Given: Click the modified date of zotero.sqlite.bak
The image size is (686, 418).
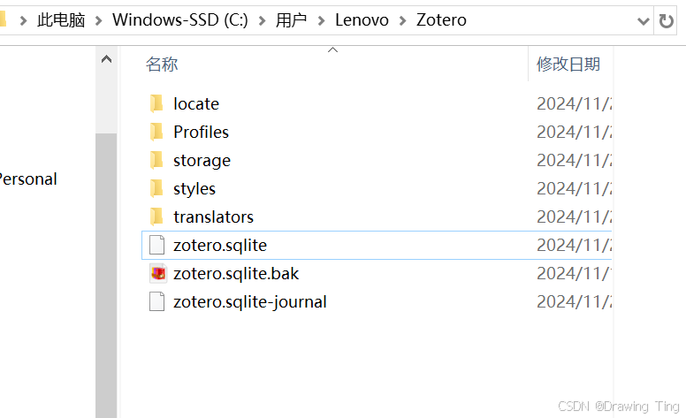Looking at the screenshot, I should (574, 274).
